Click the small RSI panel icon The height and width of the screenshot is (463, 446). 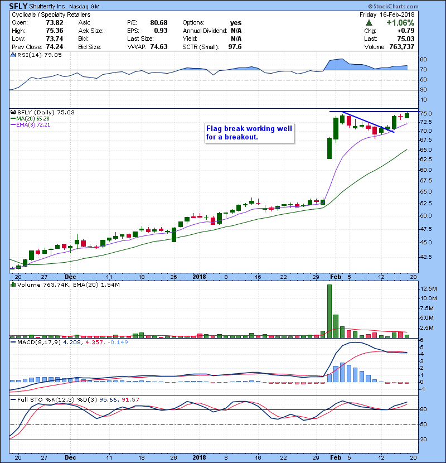pos(13,55)
